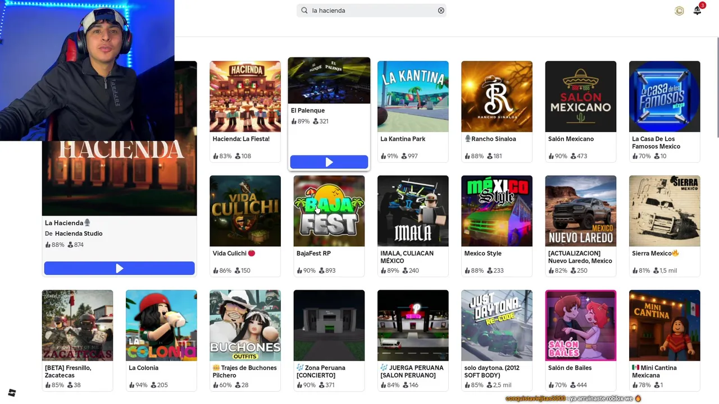Play the El Palenque game
The image size is (719, 404).
pos(329,162)
